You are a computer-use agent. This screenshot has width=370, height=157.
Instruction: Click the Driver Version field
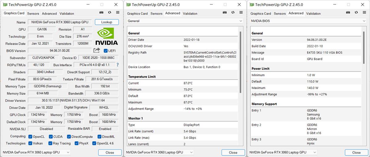(x=73, y=100)
